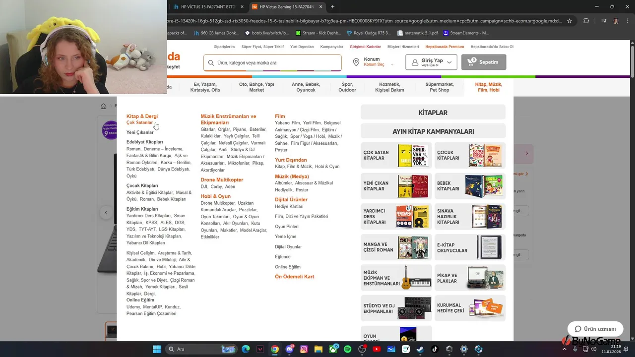Viewport: 635px width, 357px height.
Task: Open the Xbox app on the taskbar
Action: pos(333,349)
